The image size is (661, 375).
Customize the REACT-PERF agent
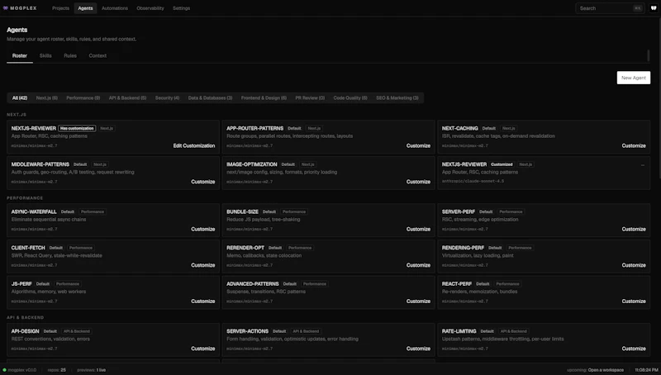point(634,301)
